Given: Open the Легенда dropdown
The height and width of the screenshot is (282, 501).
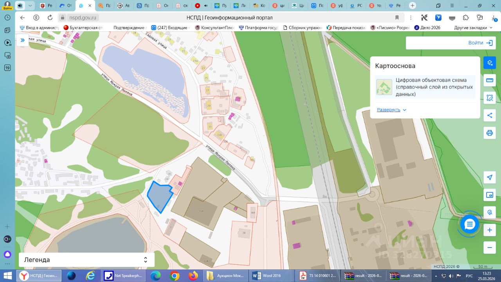Looking at the screenshot, I should click(87, 260).
